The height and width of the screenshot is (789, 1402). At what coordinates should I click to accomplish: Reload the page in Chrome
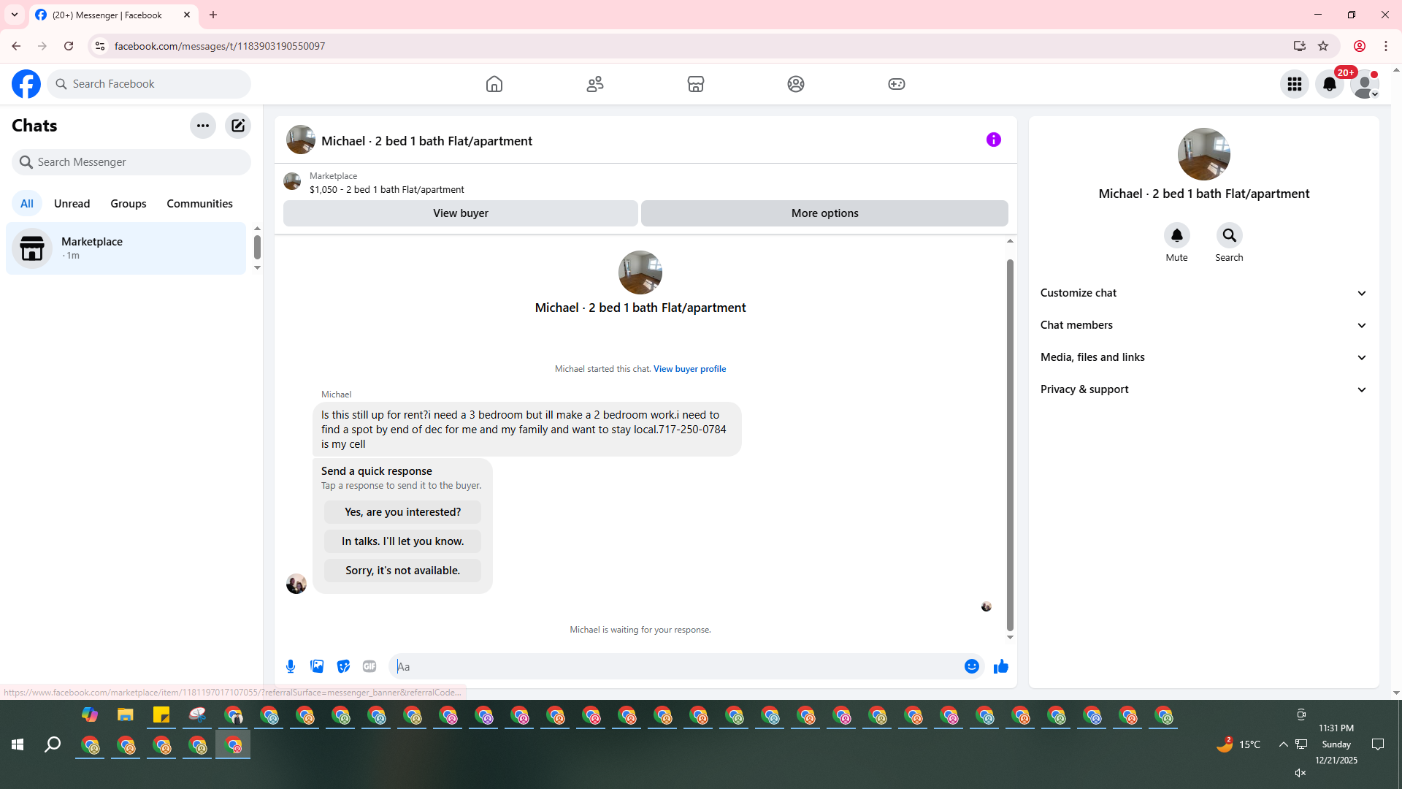tap(69, 46)
